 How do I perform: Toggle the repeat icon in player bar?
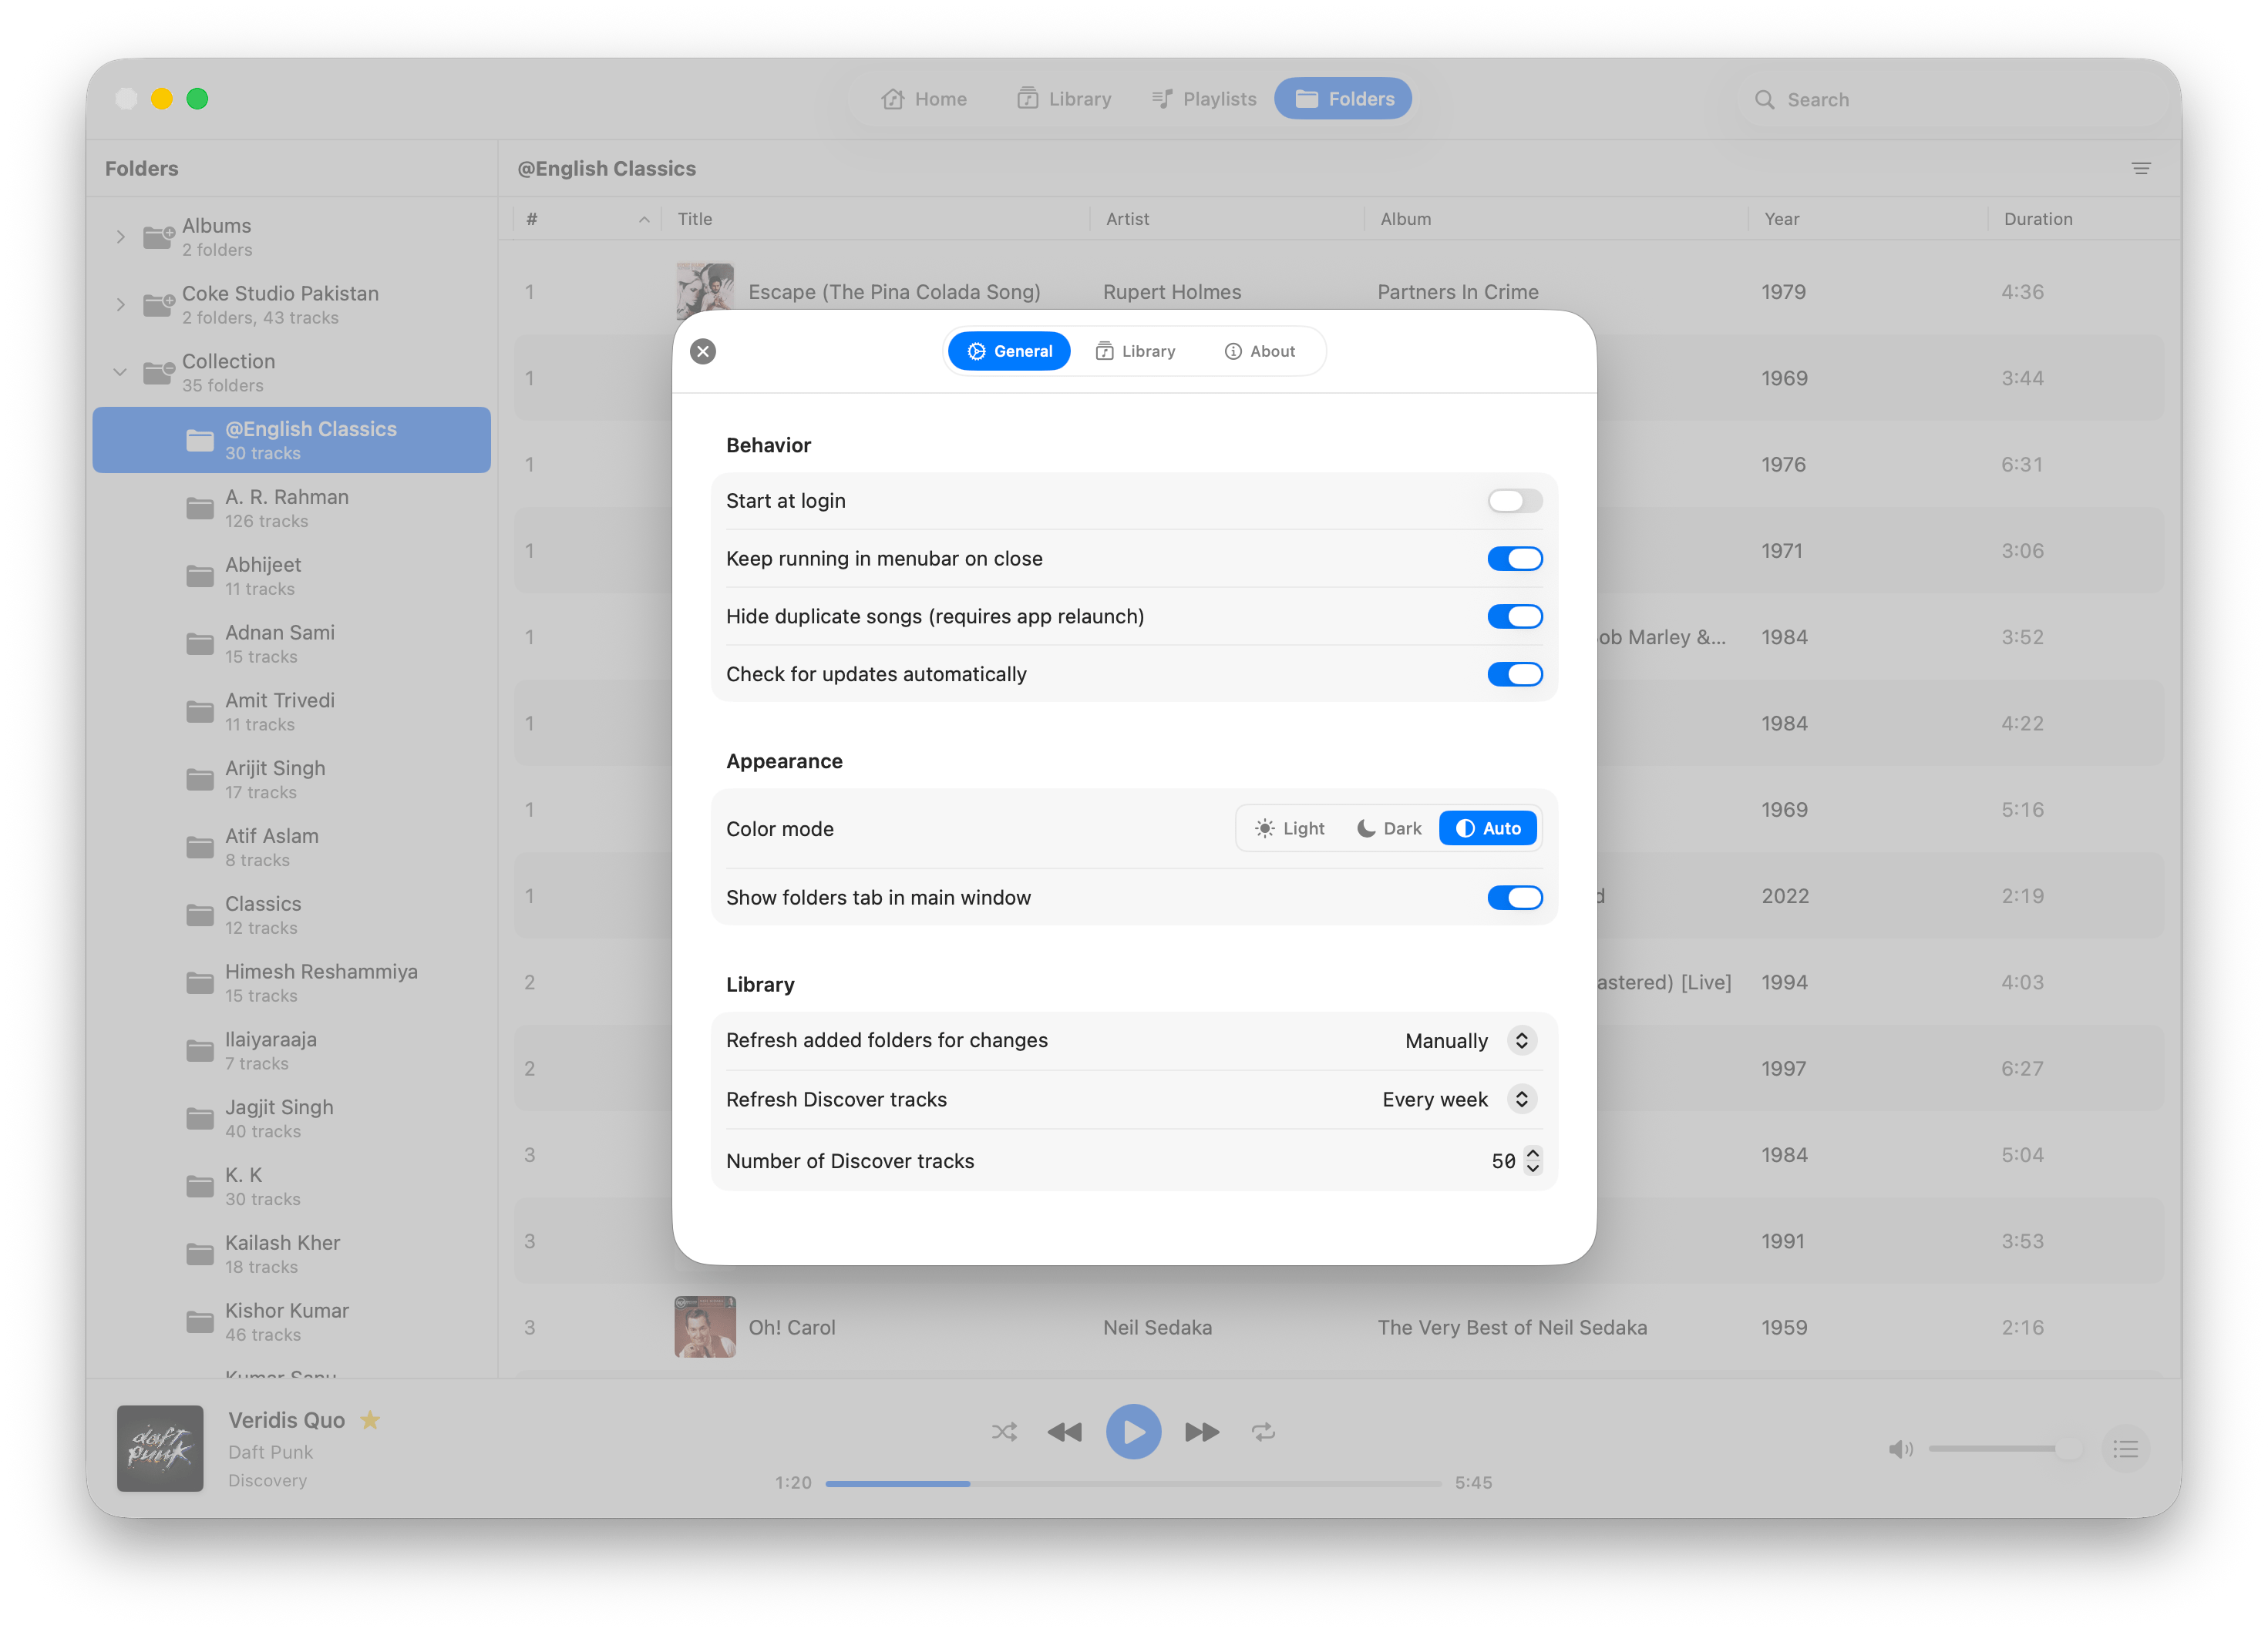pos(1264,1432)
